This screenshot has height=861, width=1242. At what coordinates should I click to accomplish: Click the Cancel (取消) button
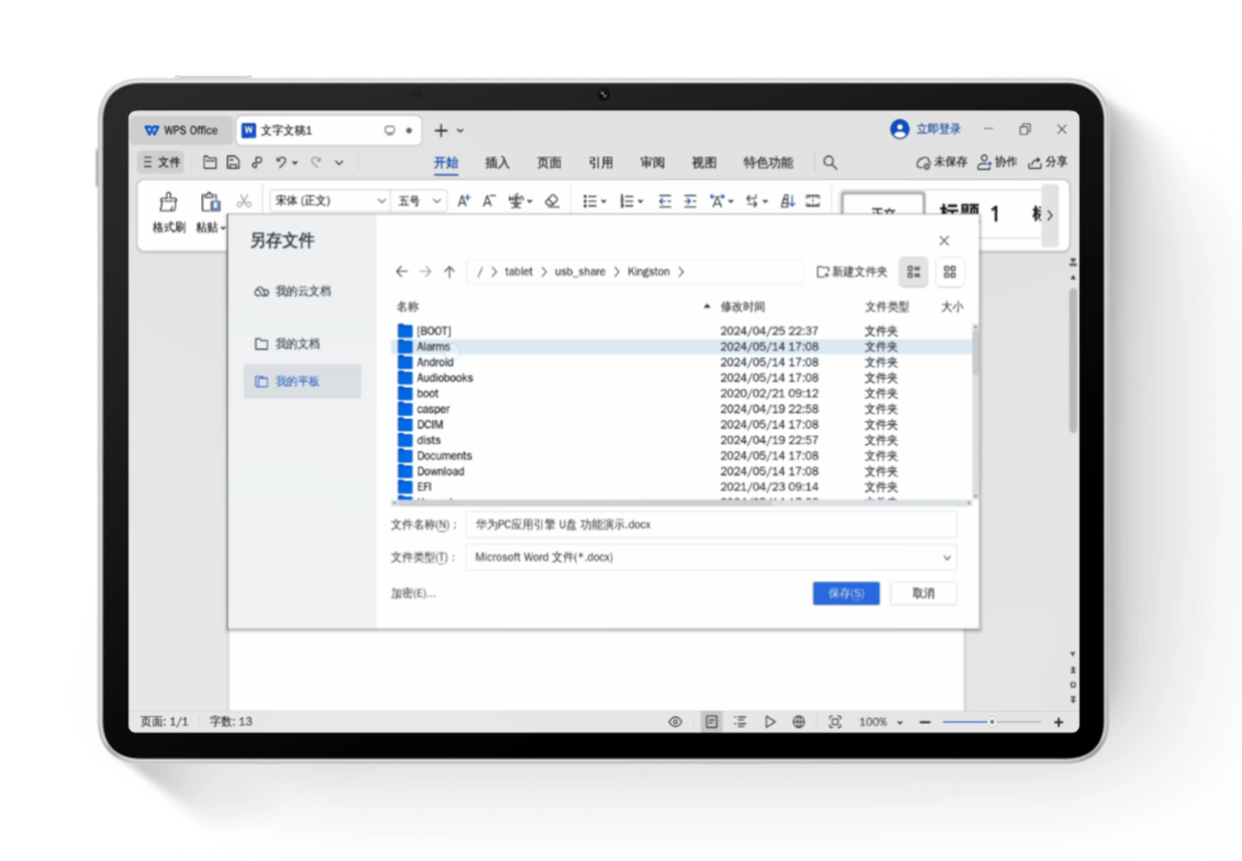[x=923, y=593]
